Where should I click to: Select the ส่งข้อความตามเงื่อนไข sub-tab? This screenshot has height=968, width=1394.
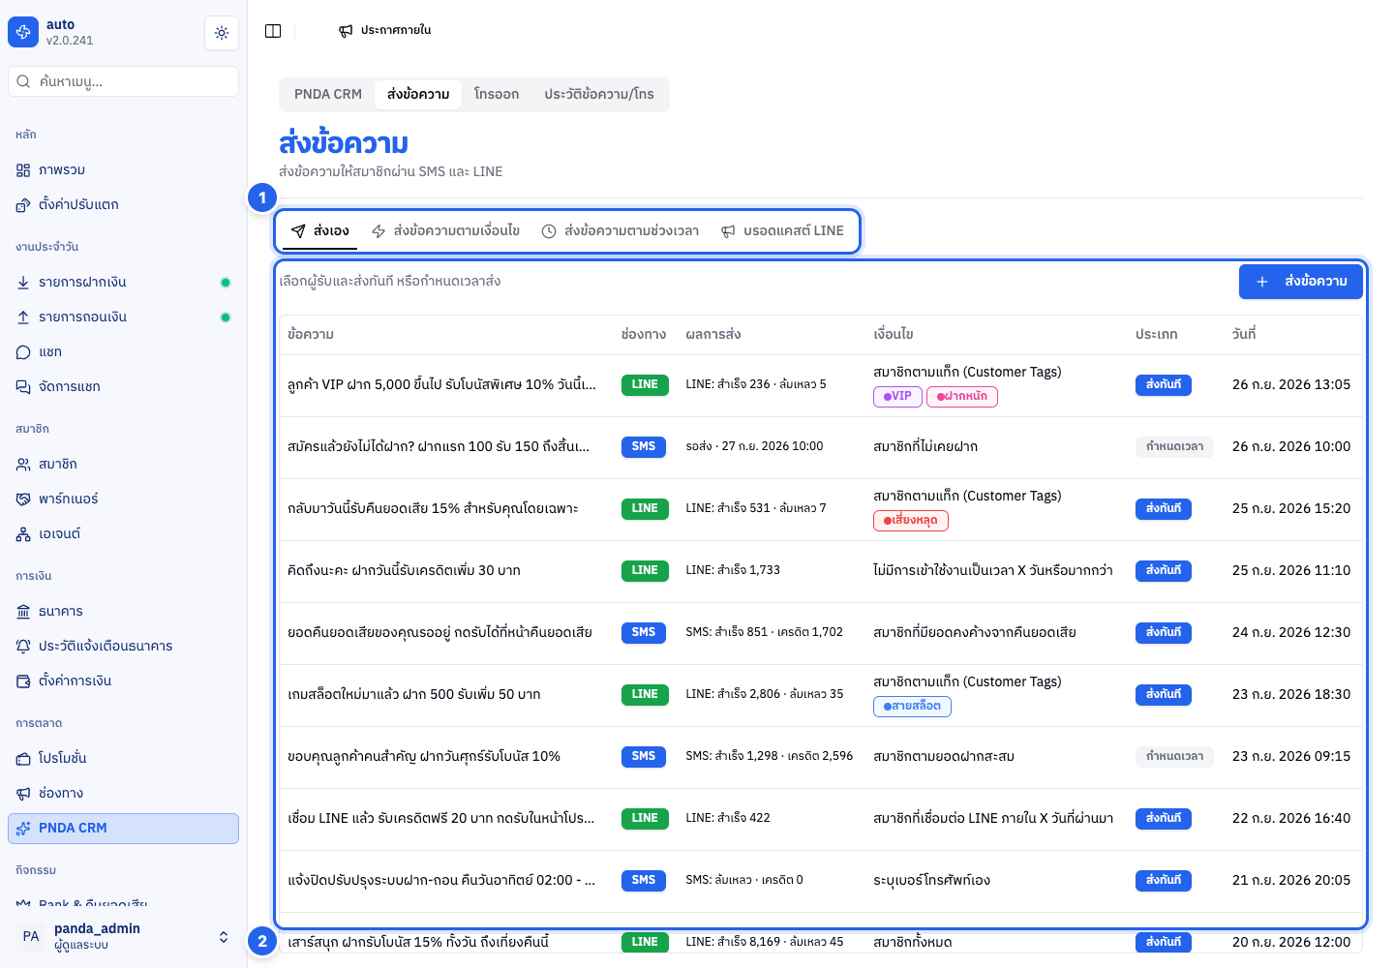(445, 231)
